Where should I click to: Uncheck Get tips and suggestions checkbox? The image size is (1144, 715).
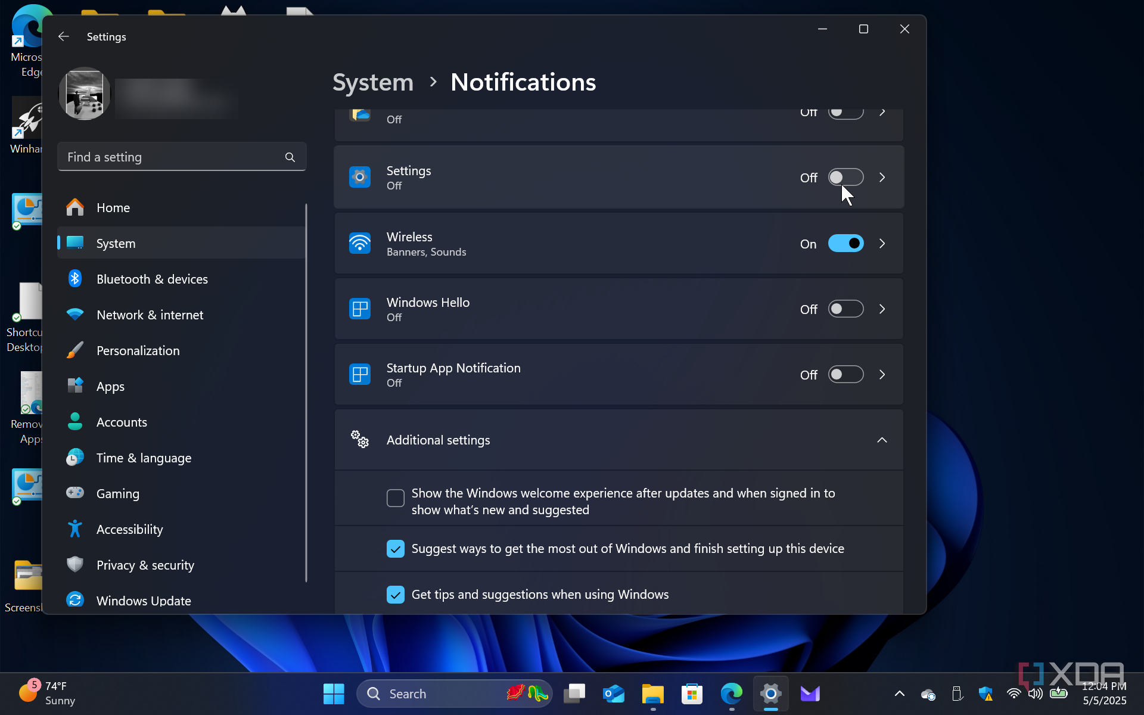396,595
